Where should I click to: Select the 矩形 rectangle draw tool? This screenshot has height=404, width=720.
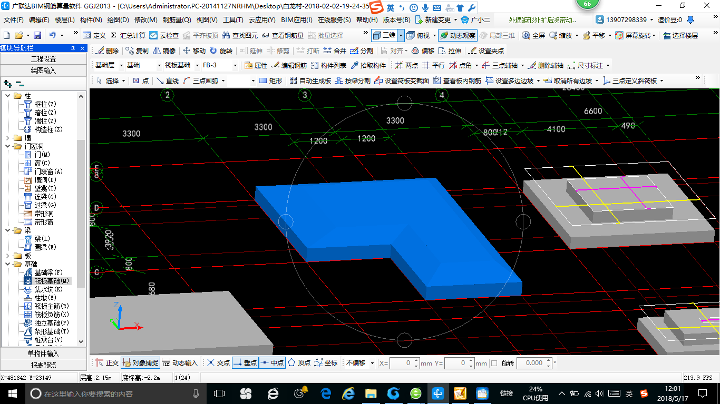coord(271,81)
